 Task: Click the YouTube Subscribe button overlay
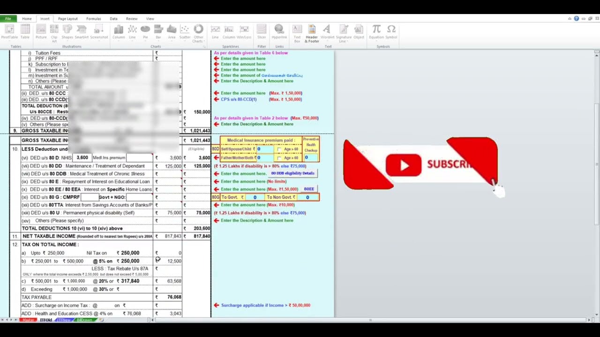(420, 164)
